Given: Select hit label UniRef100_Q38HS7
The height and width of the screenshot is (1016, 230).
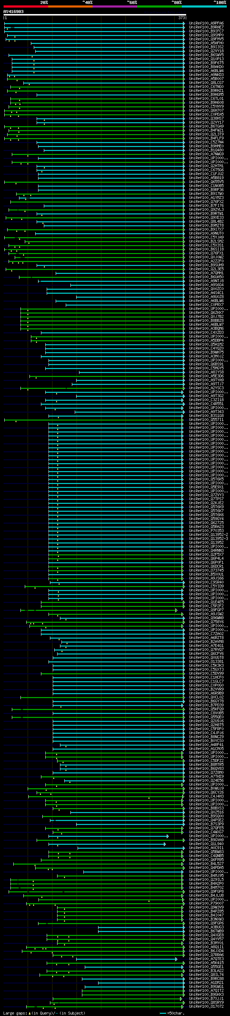Looking at the screenshot, I should (x=206, y=118).
